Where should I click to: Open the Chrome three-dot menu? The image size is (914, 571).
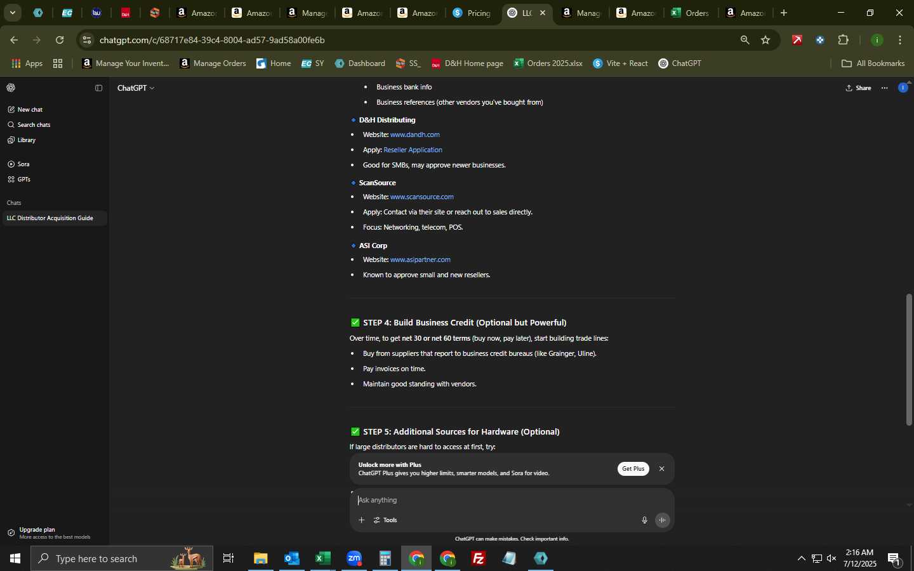pos(900,40)
